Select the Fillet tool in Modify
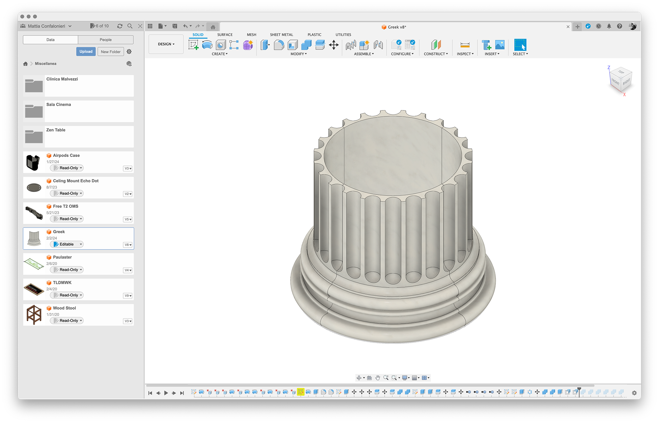 [279, 45]
